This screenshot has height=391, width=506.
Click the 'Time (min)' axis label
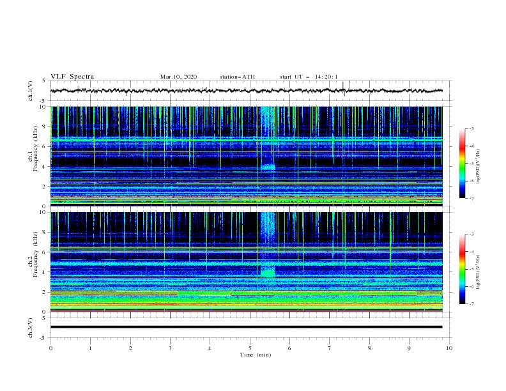[256, 355]
